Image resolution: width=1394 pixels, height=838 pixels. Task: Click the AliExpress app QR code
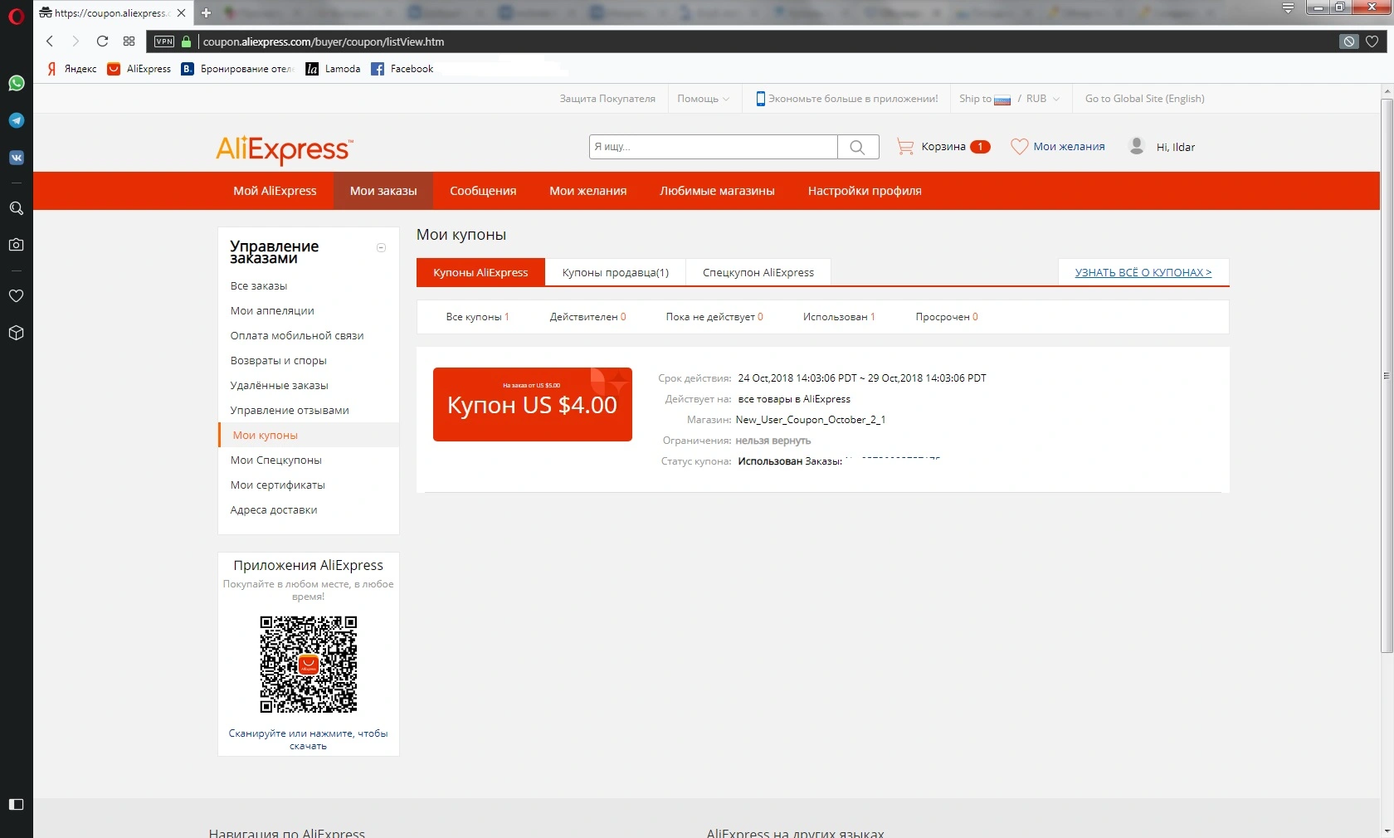coord(309,665)
